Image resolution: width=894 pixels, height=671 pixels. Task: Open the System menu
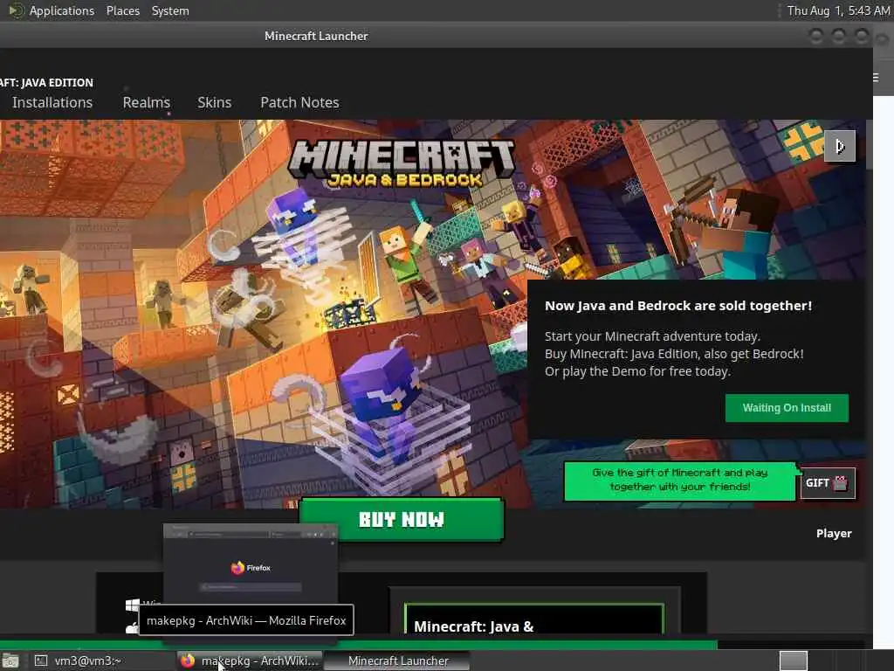click(170, 10)
